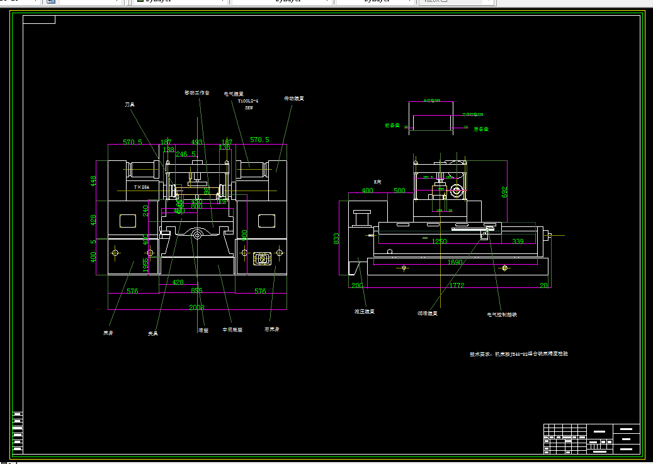The image size is (653, 464).
Task: Pick the 339 dimension value
Action: click(x=518, y=241)
